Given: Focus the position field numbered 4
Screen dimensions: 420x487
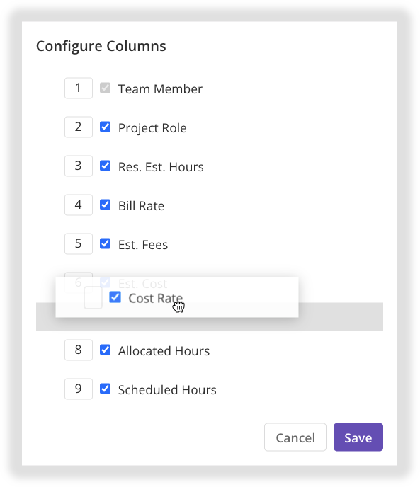Looking at the screenshot, I should click(79, 205).
